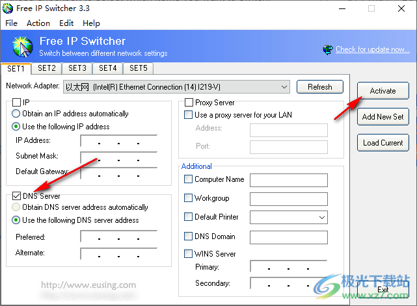
Task: Click the Alternate DNS input field
Action: [119, 253]
